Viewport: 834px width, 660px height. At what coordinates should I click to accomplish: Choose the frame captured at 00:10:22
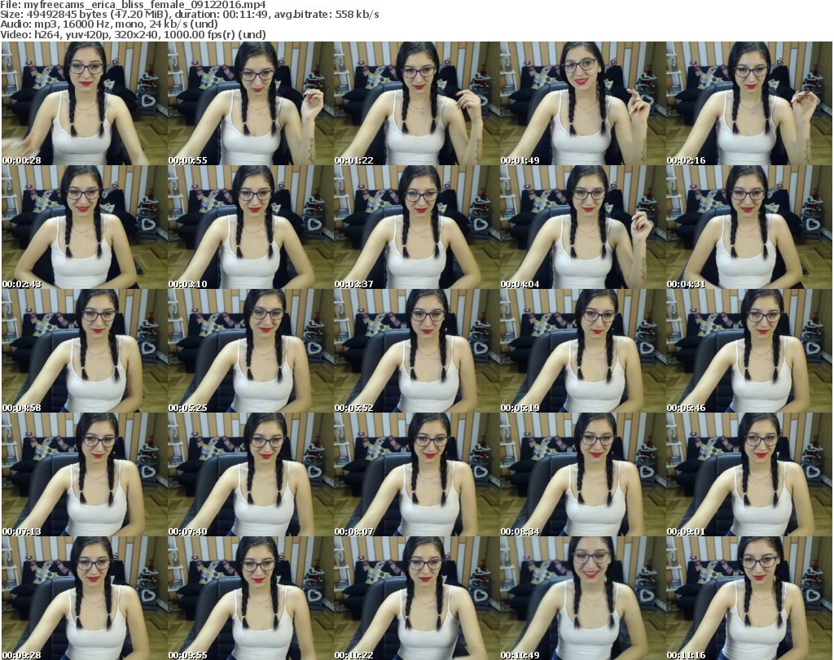[x=416, y=598]
